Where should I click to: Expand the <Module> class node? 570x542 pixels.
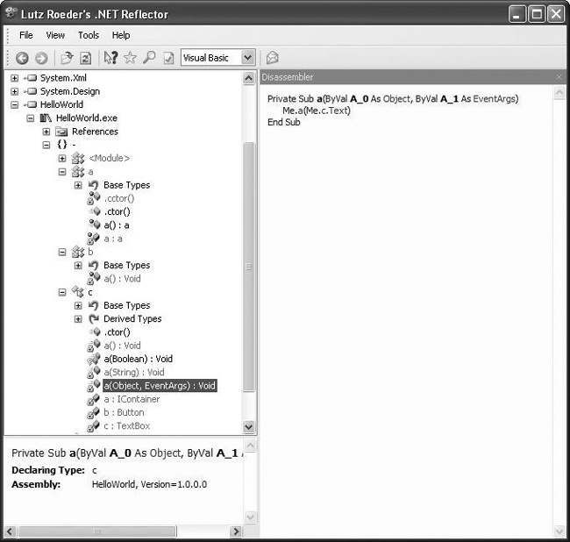tap(62, 159)
